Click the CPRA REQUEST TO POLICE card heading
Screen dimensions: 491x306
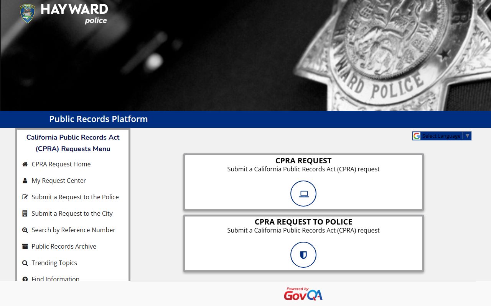coord(303,222)
